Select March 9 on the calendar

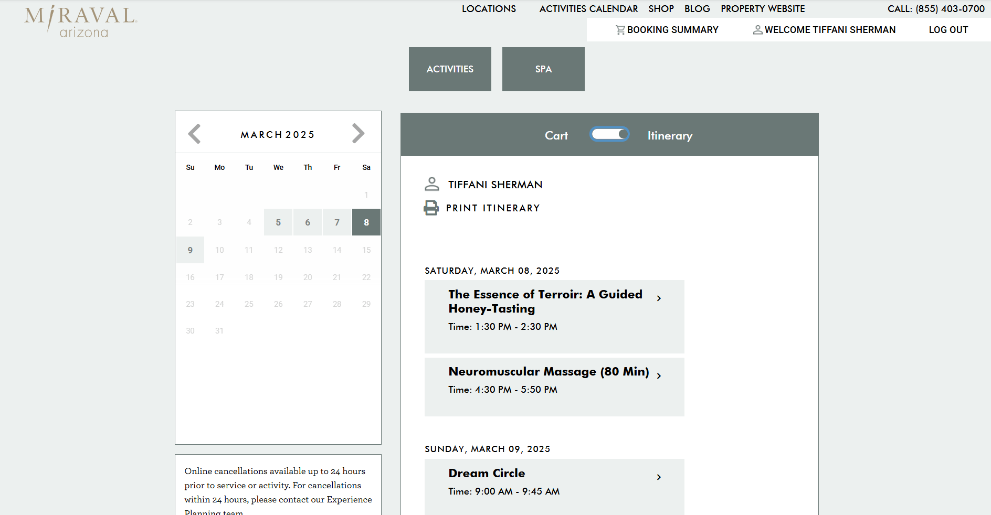click(x=190, y=250)
